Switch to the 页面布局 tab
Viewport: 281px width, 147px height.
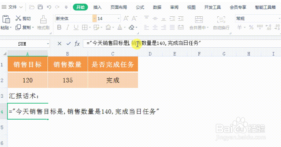119,7
